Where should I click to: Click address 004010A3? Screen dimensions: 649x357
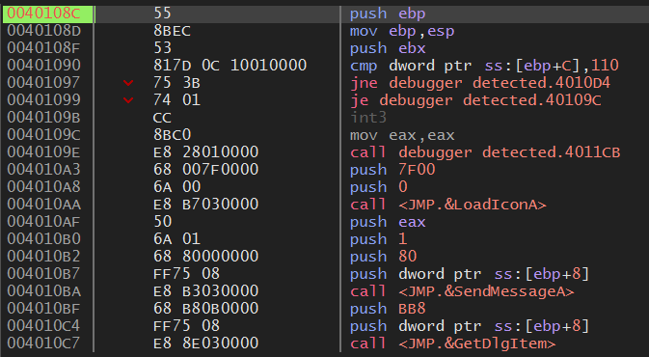(x=43, y=170)
